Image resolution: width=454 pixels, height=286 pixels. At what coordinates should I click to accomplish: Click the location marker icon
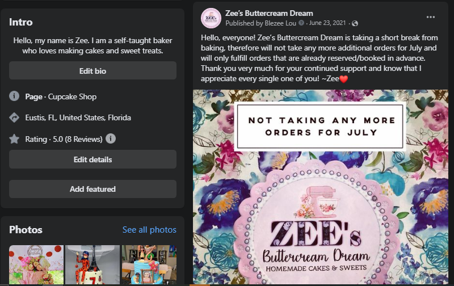click(15, 117)
